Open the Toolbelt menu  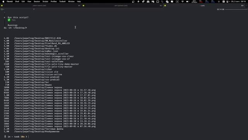point(62,2)
